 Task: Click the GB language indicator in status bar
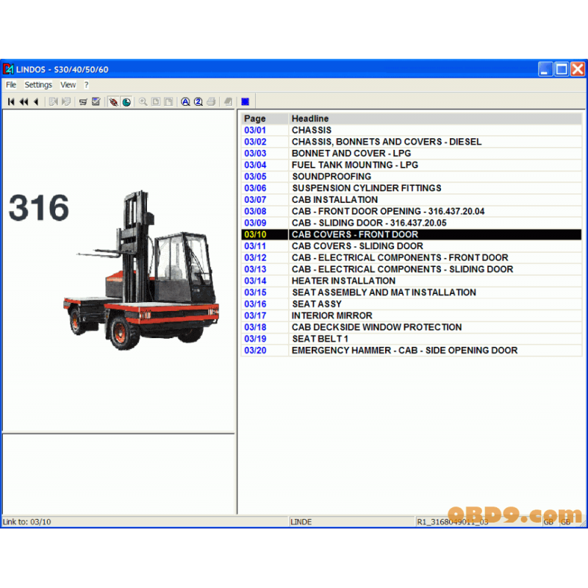pyautogui.click(x=548, y=521)
